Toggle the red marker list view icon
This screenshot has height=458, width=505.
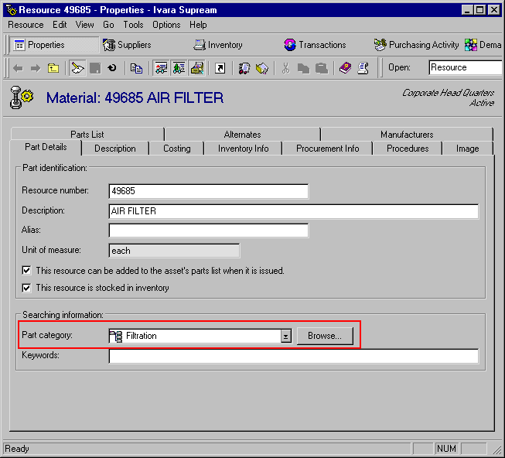click(x=161, y=68)
